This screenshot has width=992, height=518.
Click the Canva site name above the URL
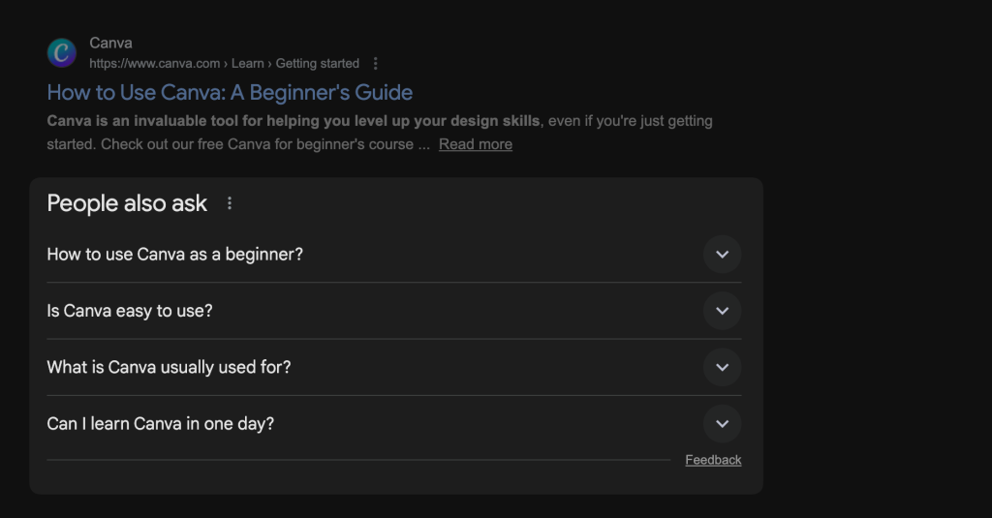pyautogui.click(x=110, y=43)
